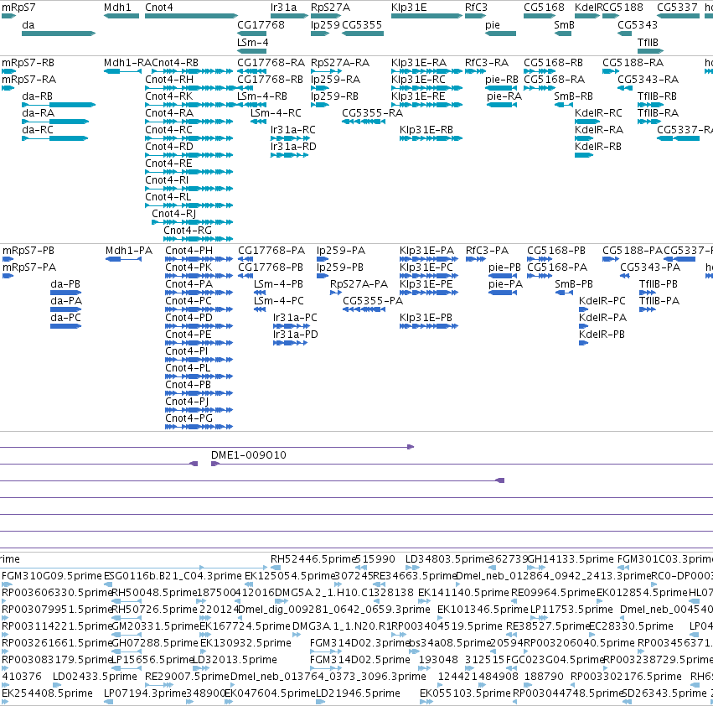Select the KdelR-RB transcript label
This screenshot has height=706, width=713.
[x=598, y=147]
